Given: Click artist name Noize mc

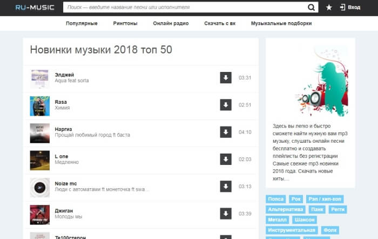Looking at the screenshot, I should 66,183.
